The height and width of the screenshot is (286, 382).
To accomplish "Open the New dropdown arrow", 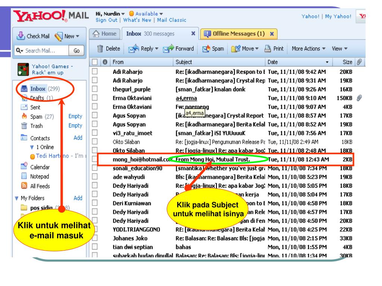I will click(78, 36).
